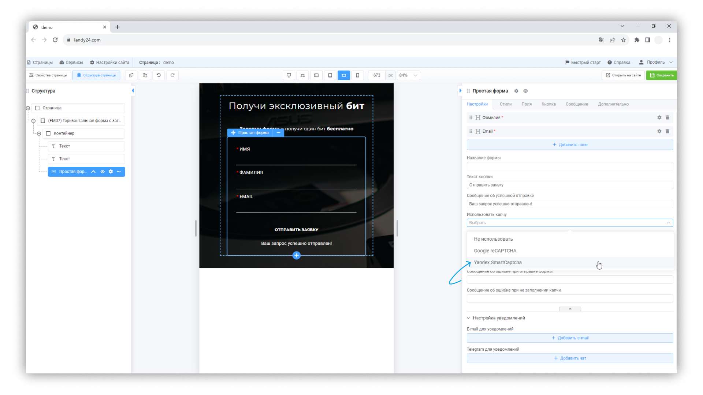Screen dimensions: 703x395
Task: Open the Chrome three-dot menu
Action: coord(669,40)
